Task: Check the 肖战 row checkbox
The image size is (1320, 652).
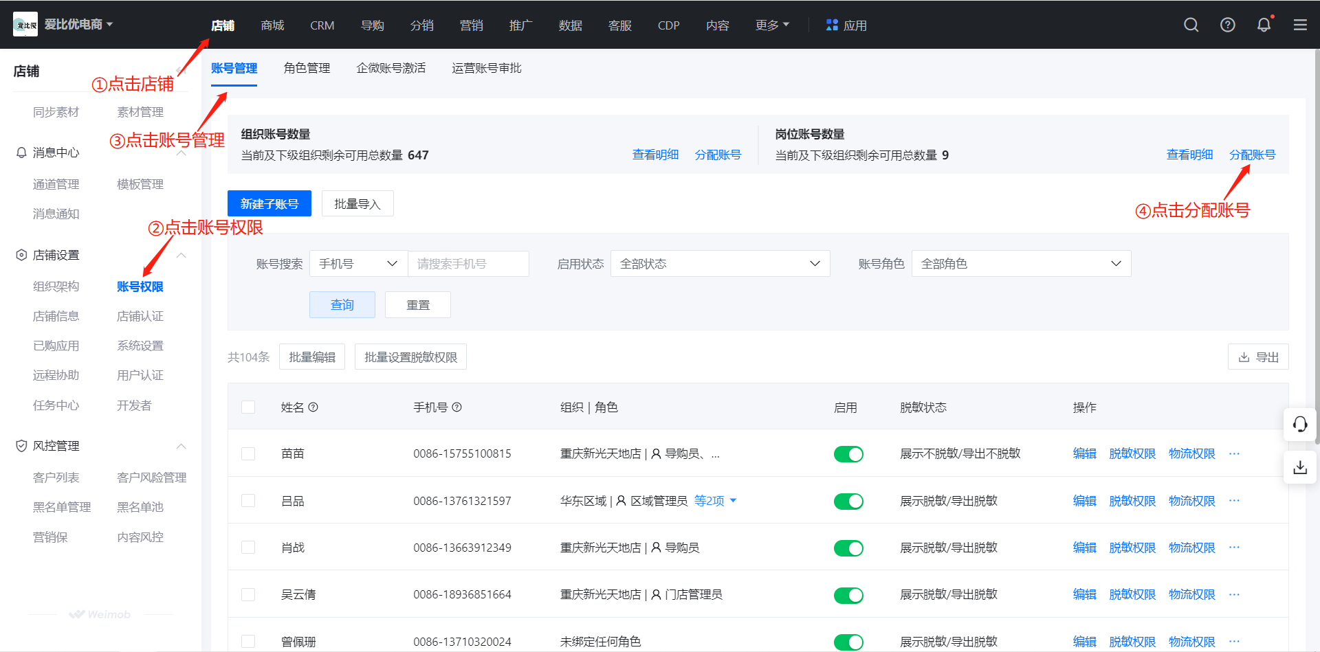Action: [248, 548]
